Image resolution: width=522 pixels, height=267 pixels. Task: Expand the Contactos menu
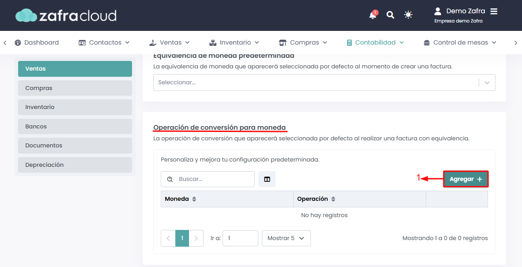point(104,42)
